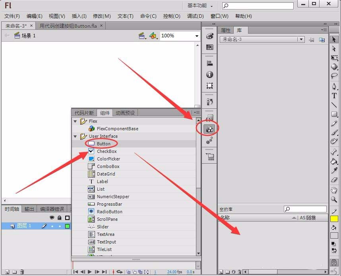
Task: Toggle outline view for 图层 1
Action: pos(67,226)
